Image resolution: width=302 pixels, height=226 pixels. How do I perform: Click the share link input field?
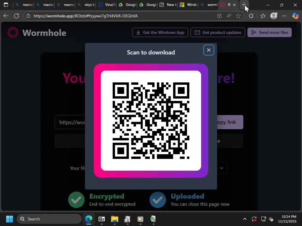70,122
